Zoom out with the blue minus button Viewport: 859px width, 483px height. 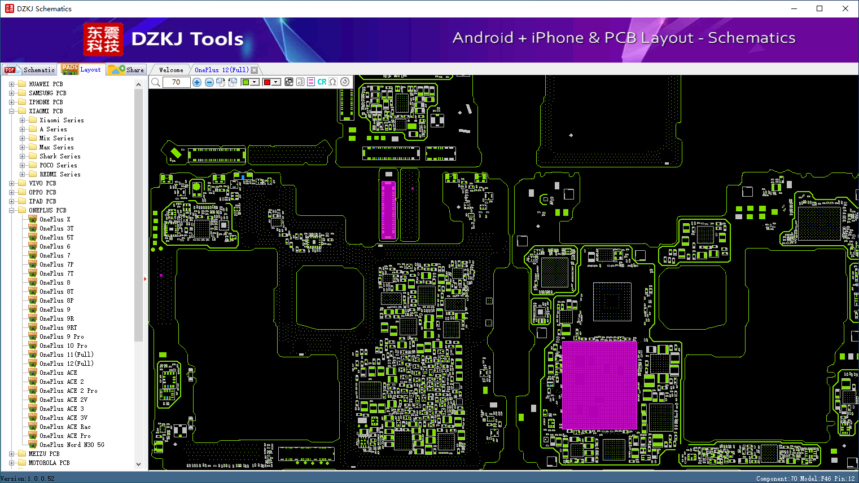coord(209,82)
